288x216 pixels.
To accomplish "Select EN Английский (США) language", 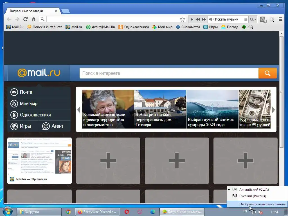I will pos(257,189).
